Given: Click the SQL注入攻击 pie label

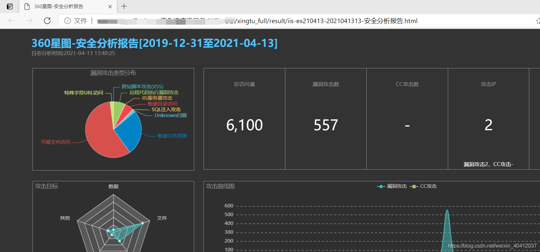Looking at the screenshot, I should pyautogui.click(x=166, y=109).
